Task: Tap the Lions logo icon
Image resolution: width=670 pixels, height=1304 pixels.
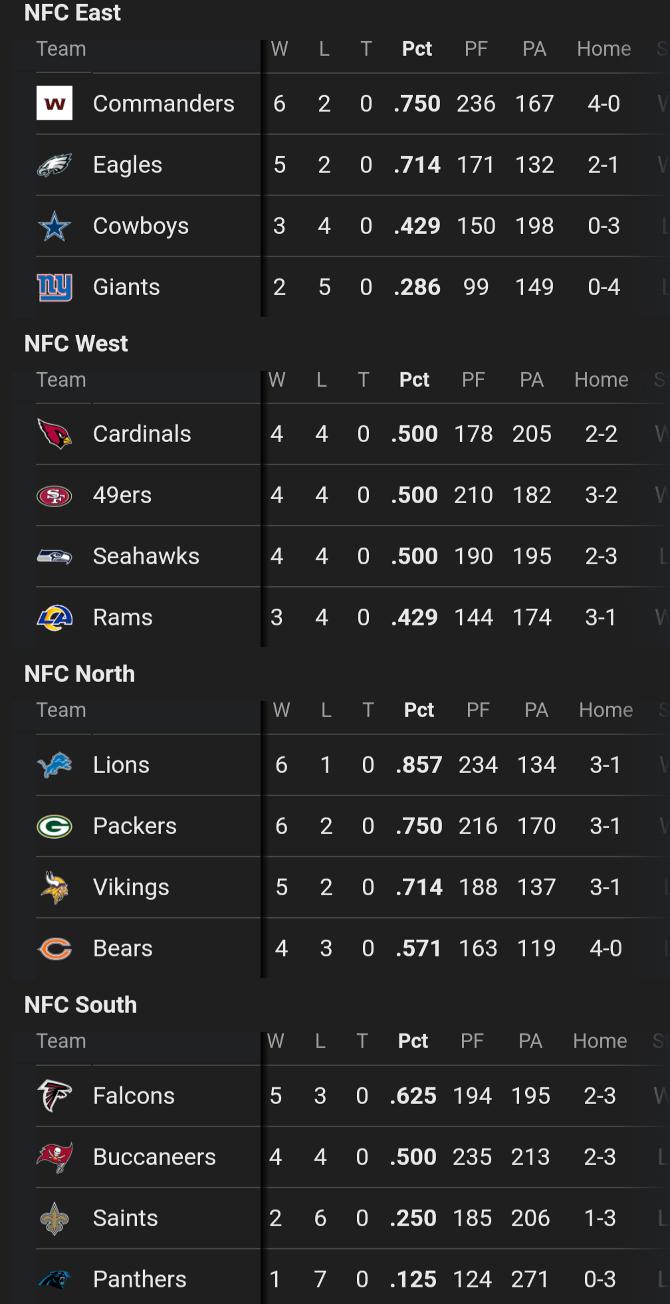Action: [x=55, y=765]
